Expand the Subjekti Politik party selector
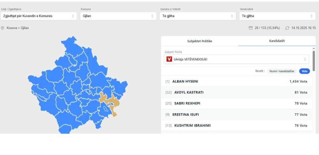Screen dimensions: 319x155 click(x=236, y=59)
